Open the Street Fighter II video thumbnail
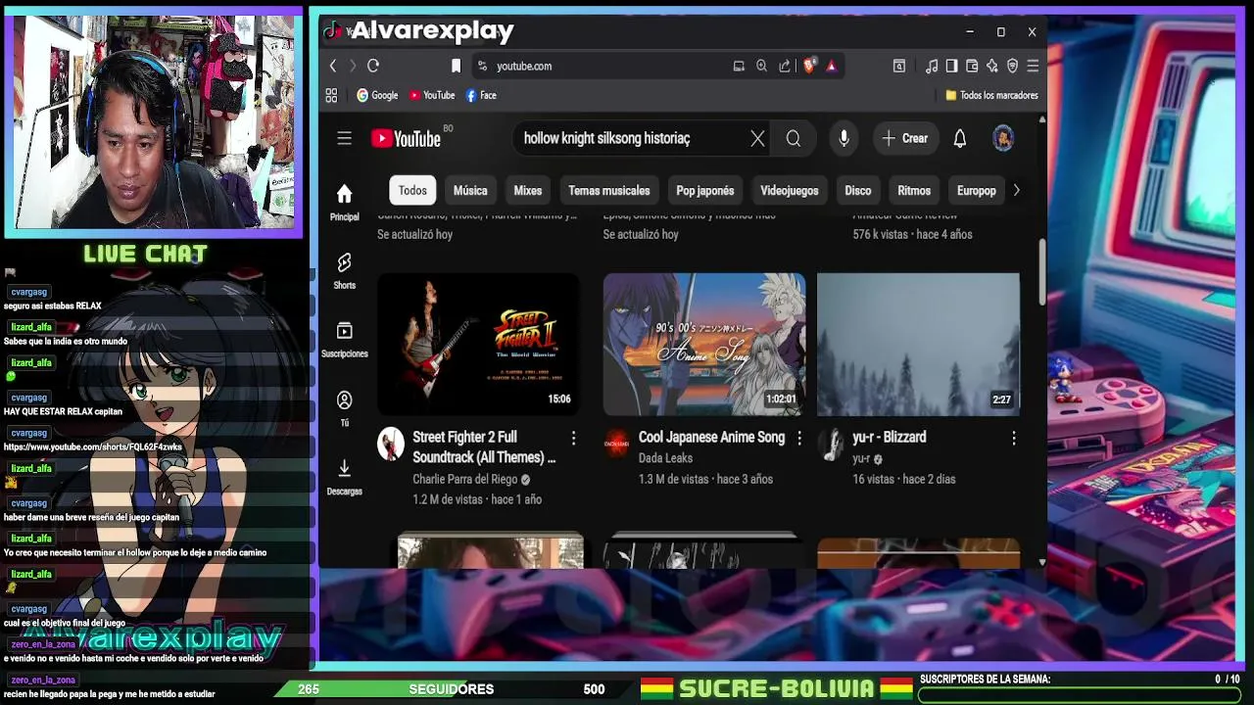The height and width of the screenshot is (705, 1254). pyautogui.click(x=478, y=344)
